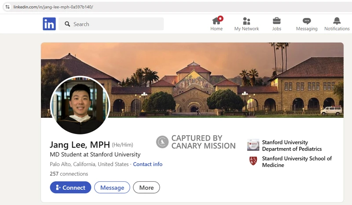Click School of Medicine shield logo
Screen dimensions: 352x205
pos(253,161)
